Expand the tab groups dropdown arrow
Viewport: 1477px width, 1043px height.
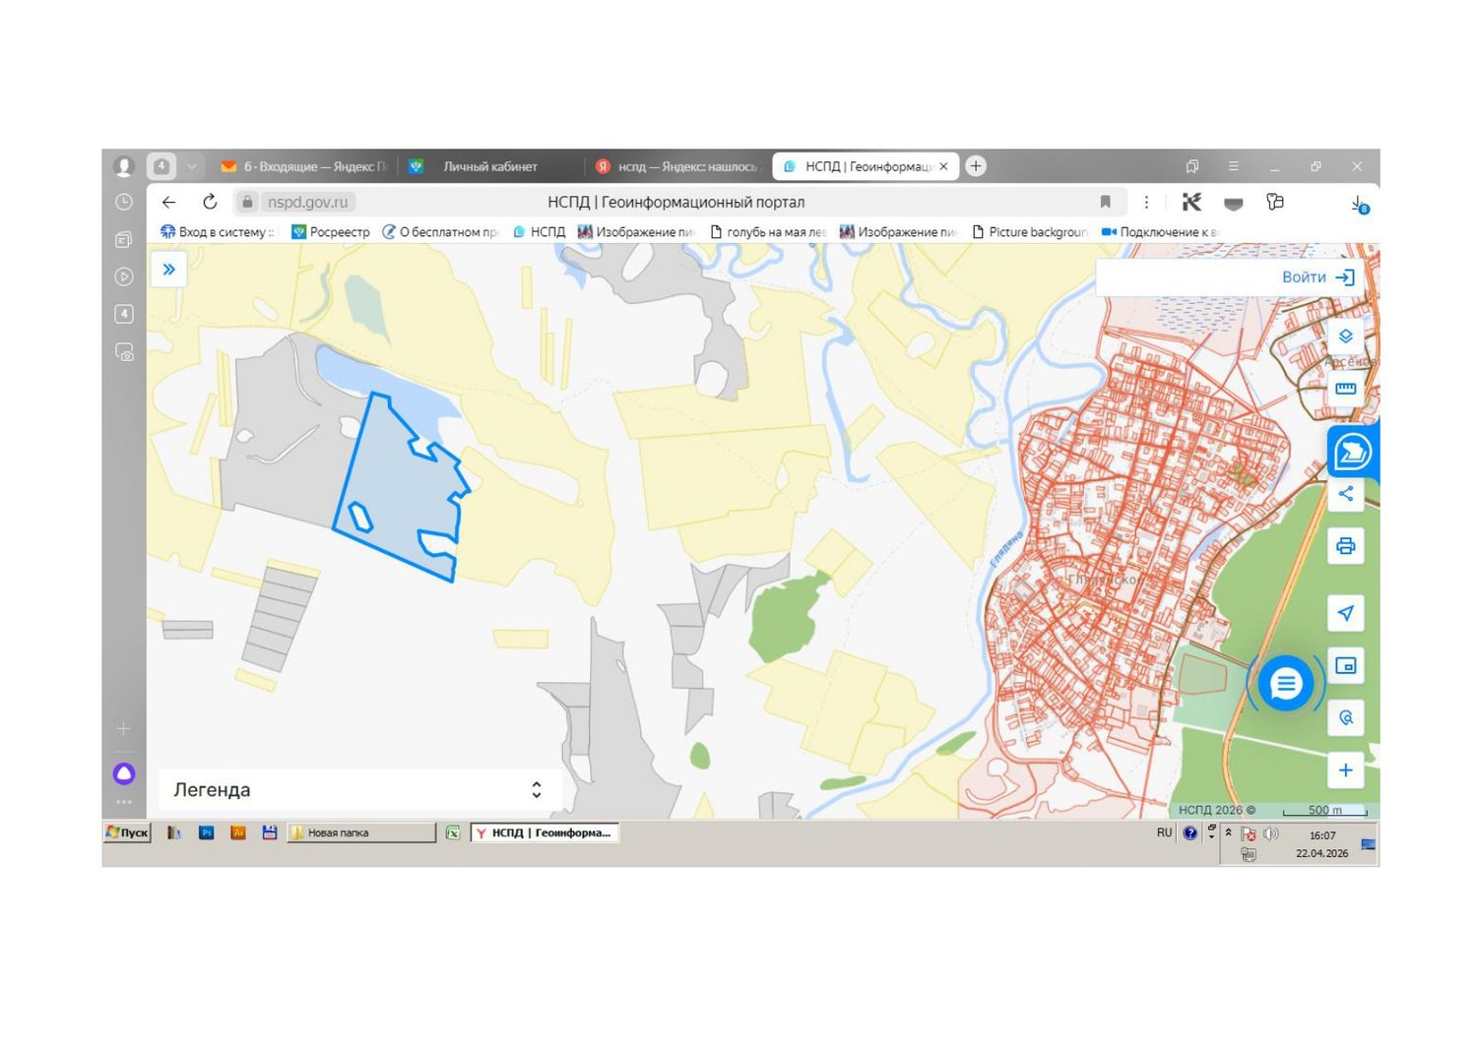pos(192,166)
